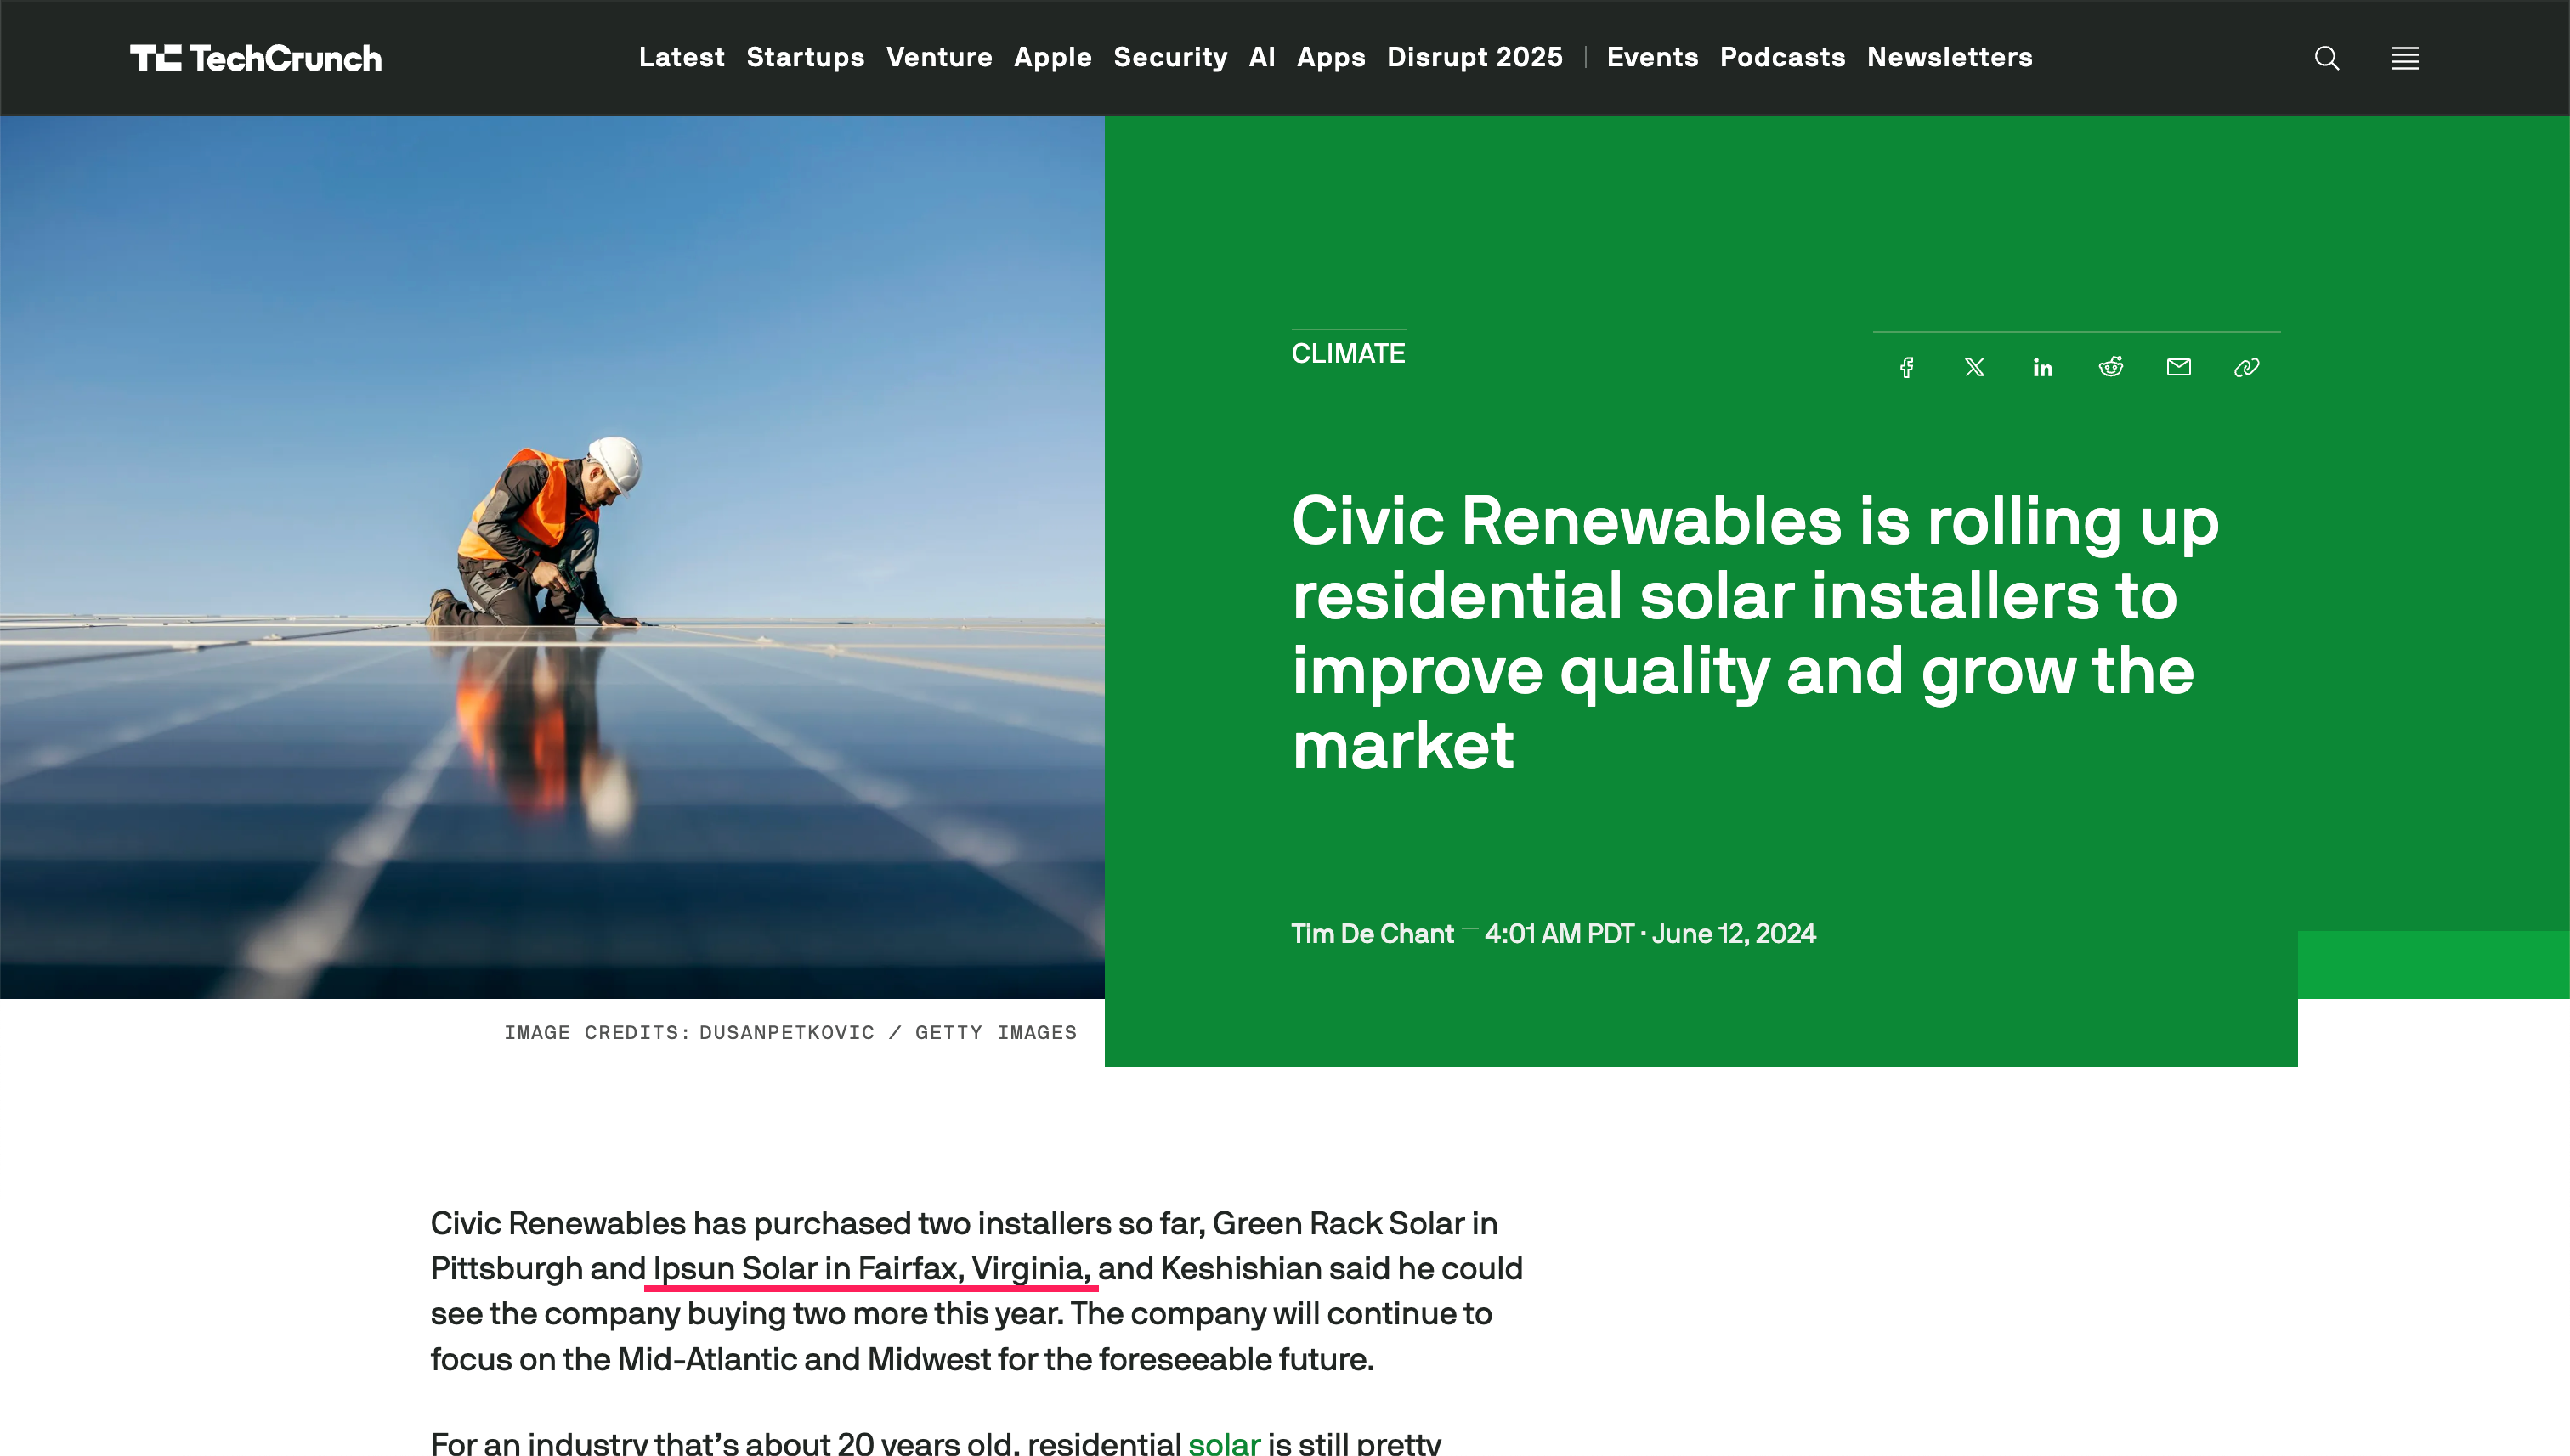Click the solar installer hero image
Screen dimensions: 2570x1456
coord(552,556)
